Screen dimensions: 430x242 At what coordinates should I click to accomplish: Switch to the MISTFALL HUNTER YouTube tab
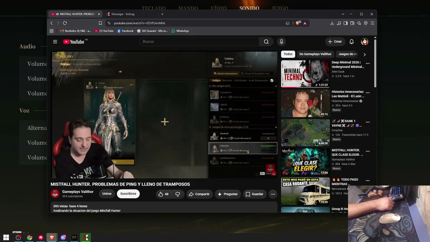coord(76,14)
